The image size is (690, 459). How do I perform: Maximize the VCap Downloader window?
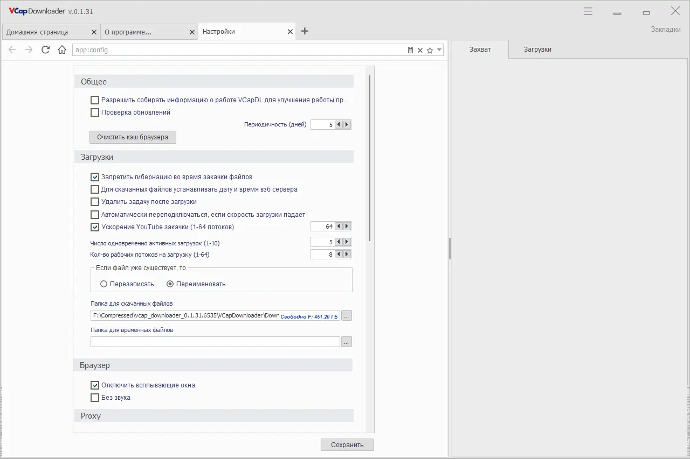tap(646, 12)
